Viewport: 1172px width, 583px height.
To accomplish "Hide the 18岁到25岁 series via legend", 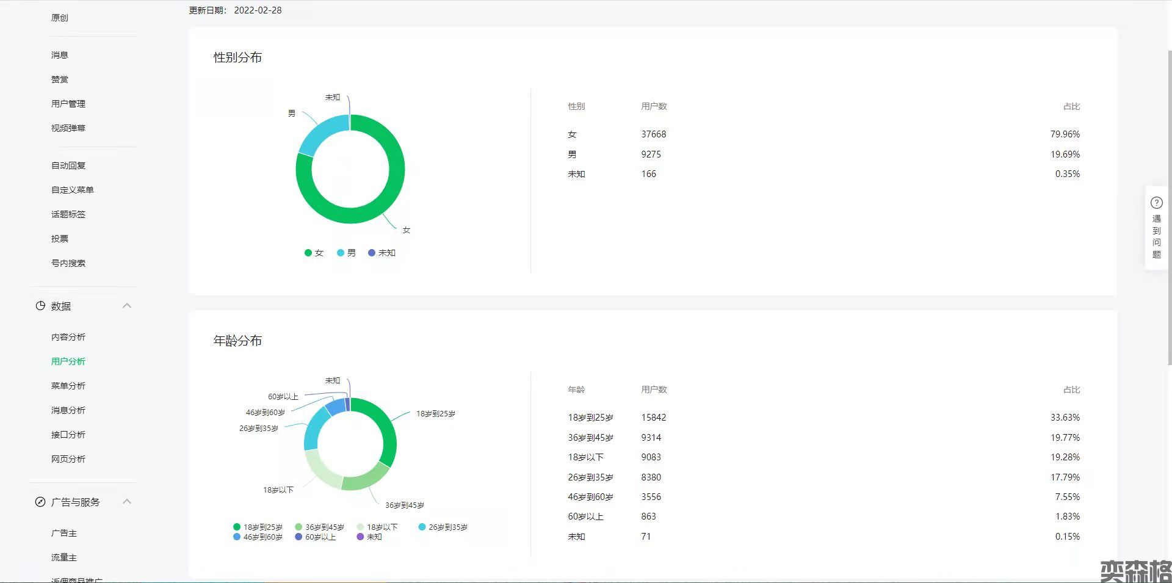I will coord(258,527).
